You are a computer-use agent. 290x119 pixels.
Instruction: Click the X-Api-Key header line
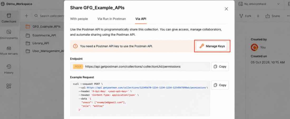pyautogui.click(x=105, y=91)
